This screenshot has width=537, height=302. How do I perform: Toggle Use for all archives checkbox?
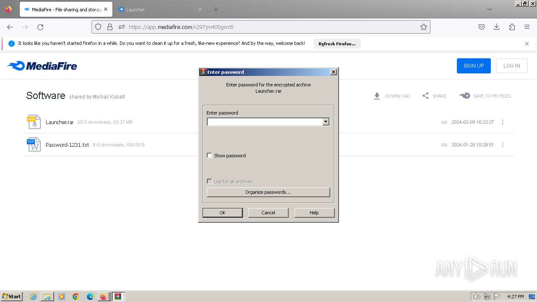(209, 182)
